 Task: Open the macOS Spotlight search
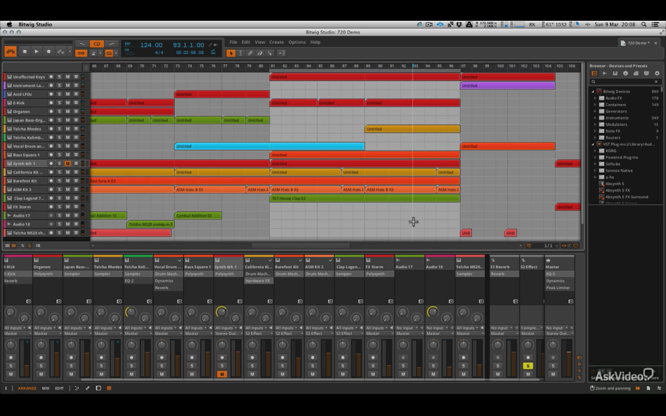click(644, 24)
